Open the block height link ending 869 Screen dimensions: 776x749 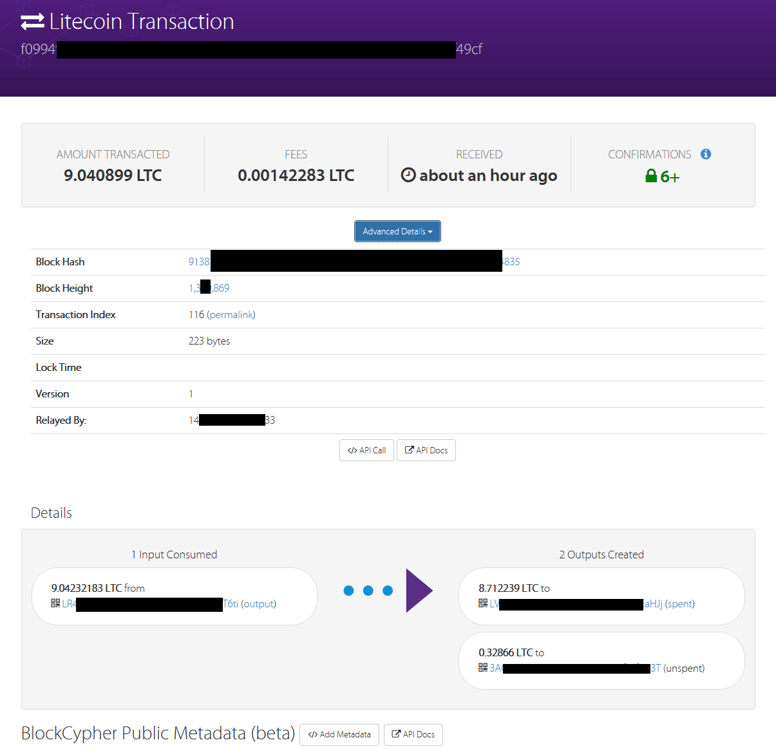tap(209, 288)
